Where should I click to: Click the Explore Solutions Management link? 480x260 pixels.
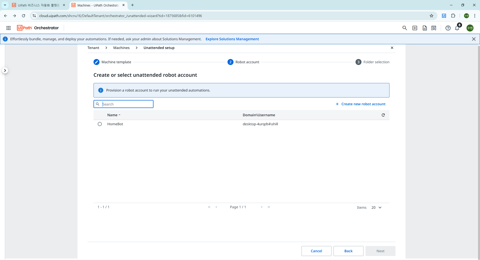pyautogui.click(x=232, y=39)
